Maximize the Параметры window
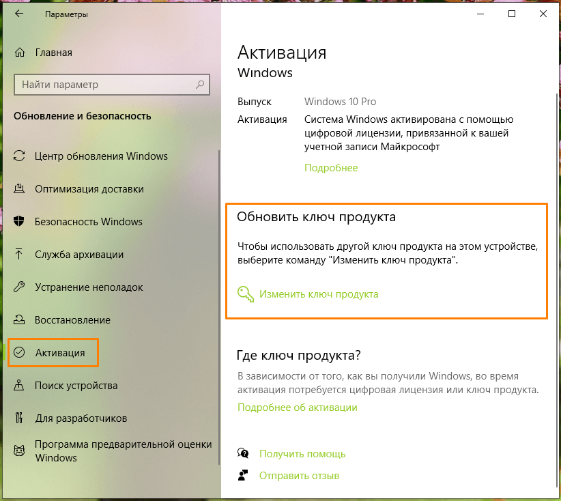 click(512, 14)
